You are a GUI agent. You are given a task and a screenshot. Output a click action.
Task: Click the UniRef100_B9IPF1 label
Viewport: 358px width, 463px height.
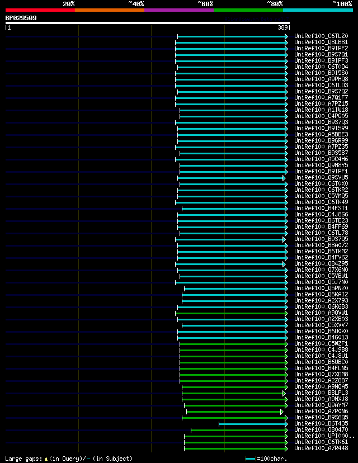click(x=321, y=171)
